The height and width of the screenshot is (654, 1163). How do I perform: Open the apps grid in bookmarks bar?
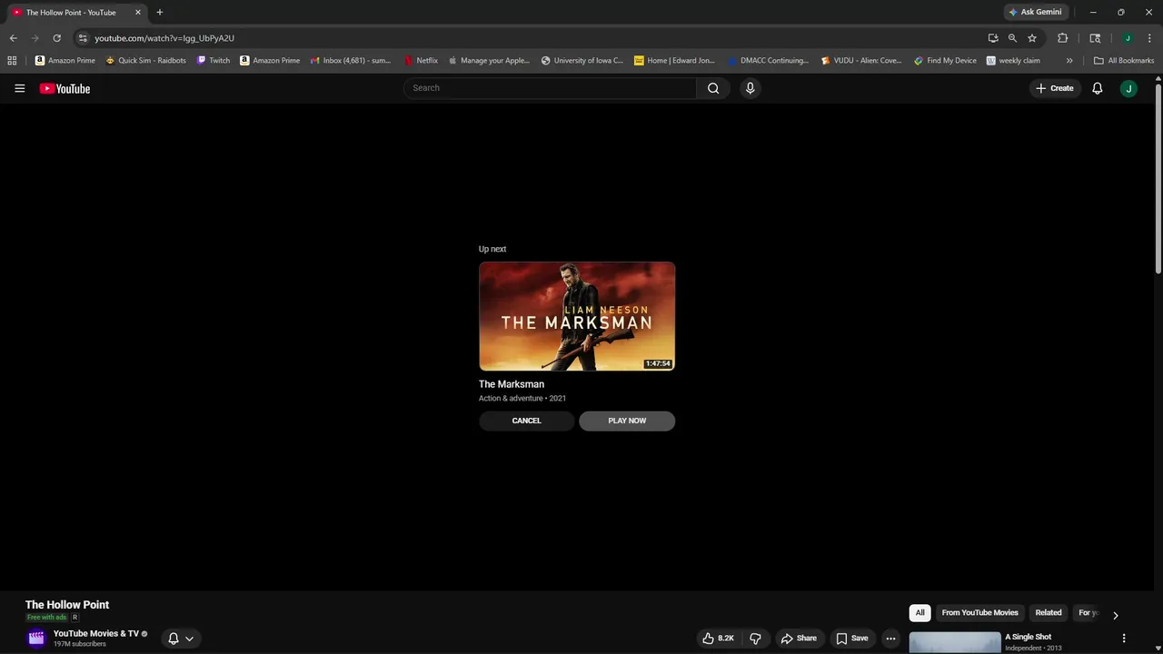coord(12,61)
